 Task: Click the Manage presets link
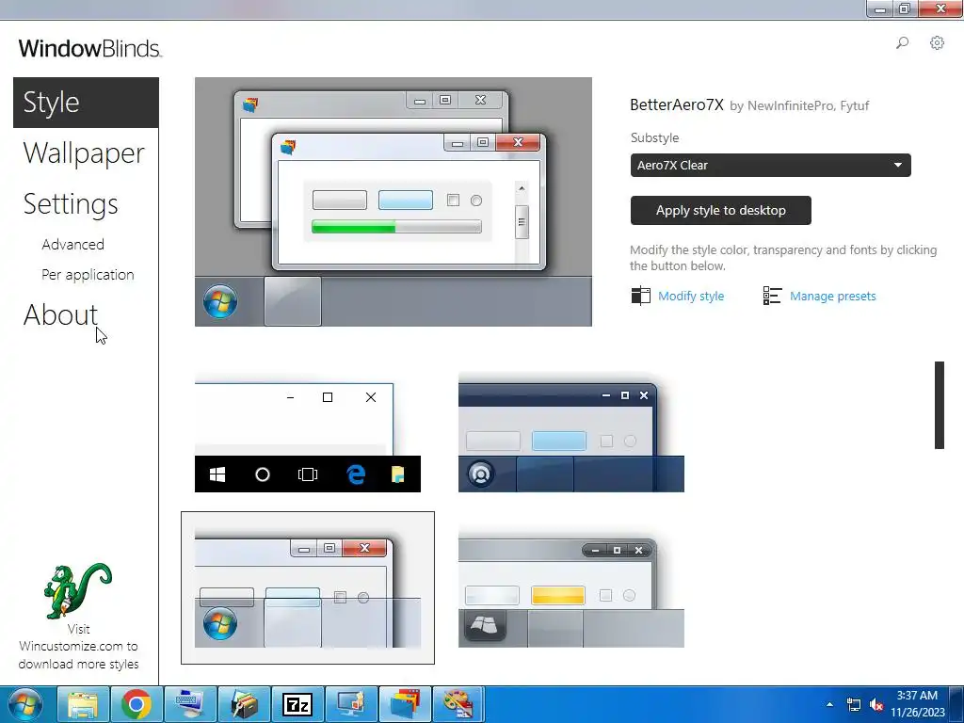pos(833,296)
